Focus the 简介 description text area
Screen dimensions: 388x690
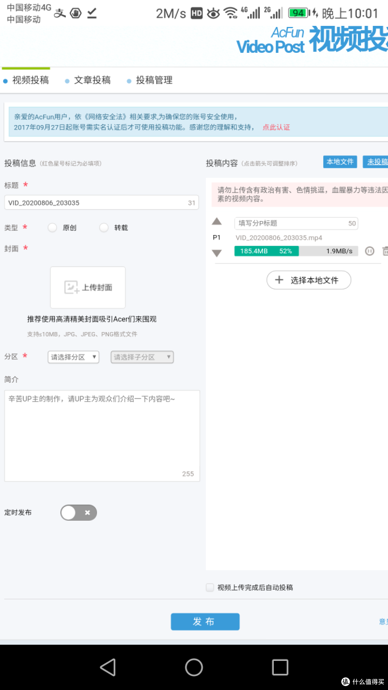click(x=102, y=436)
